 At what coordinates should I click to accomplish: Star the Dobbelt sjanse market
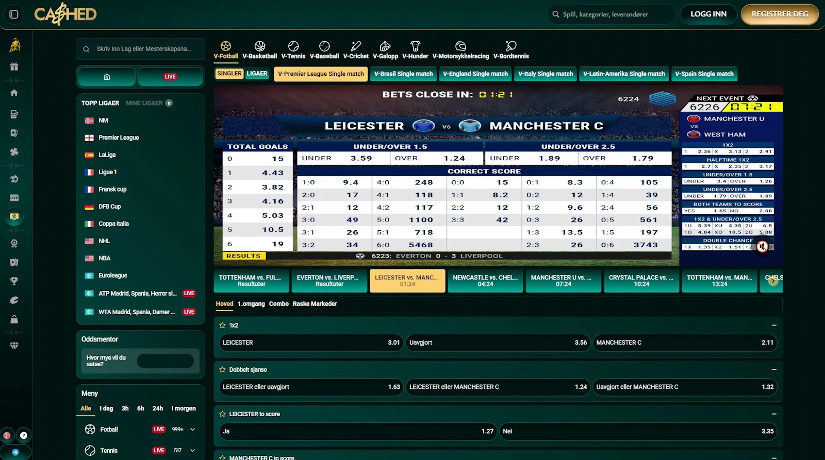222,370
